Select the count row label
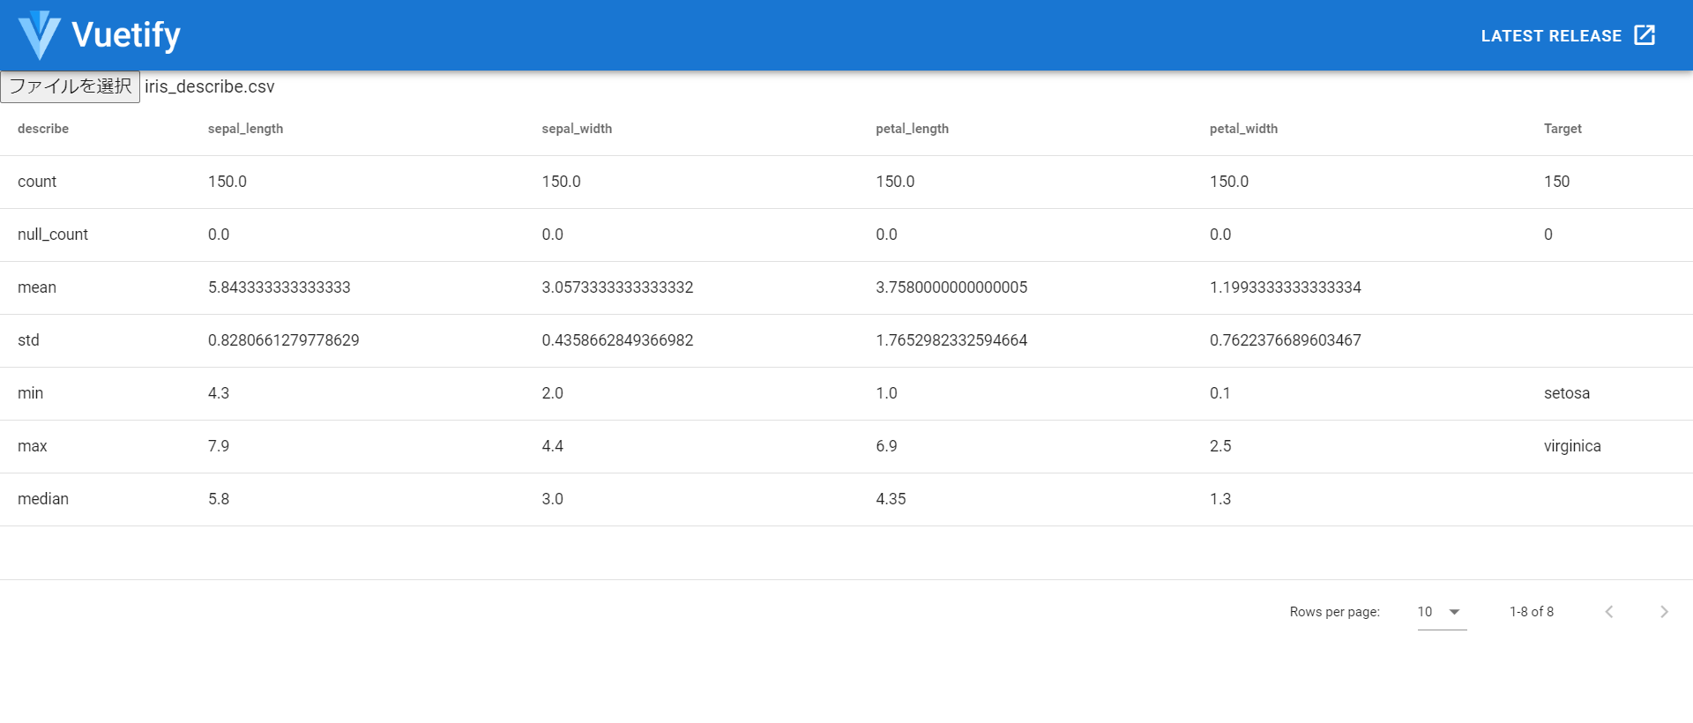Screen dimensions: 1693x723 pos(37,182)
